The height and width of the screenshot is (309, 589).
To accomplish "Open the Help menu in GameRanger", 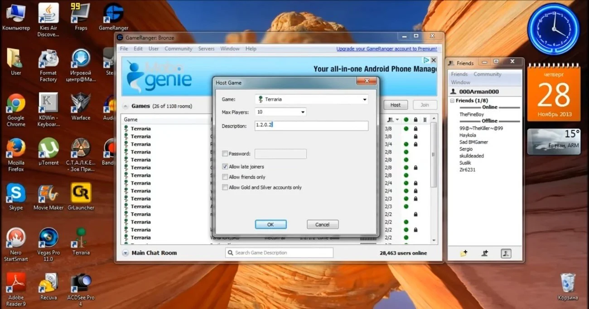I will point(251,49).
